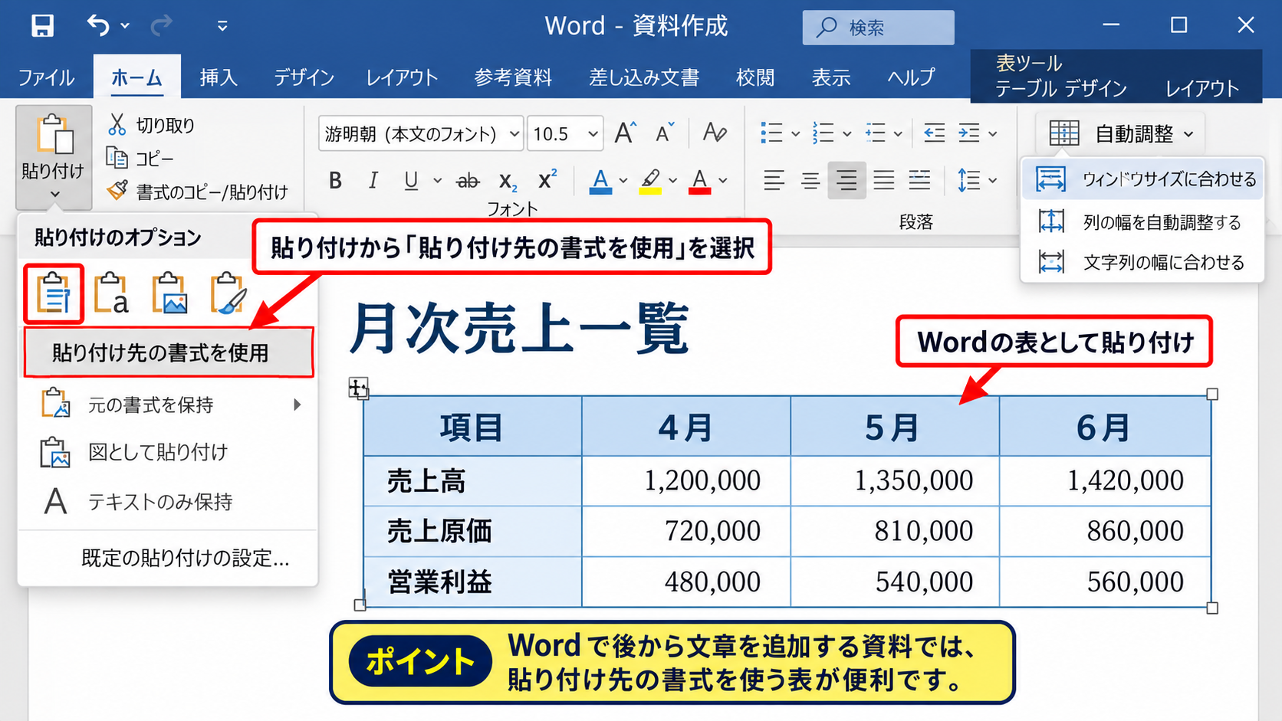Select the paste option icon with paintbrush
This screenshot has width=1282, height=721.
[x=228, y=293]
